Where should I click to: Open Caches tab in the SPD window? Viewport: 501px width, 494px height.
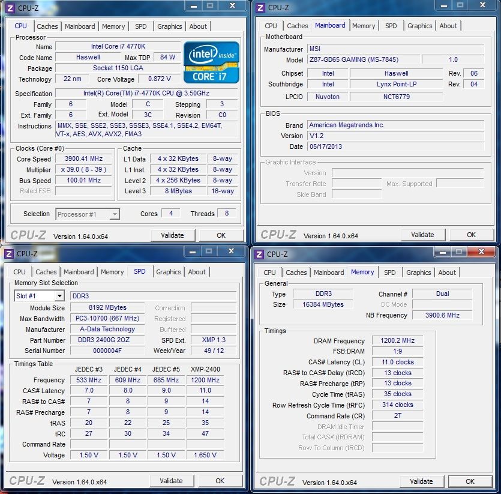pos(46,272)
